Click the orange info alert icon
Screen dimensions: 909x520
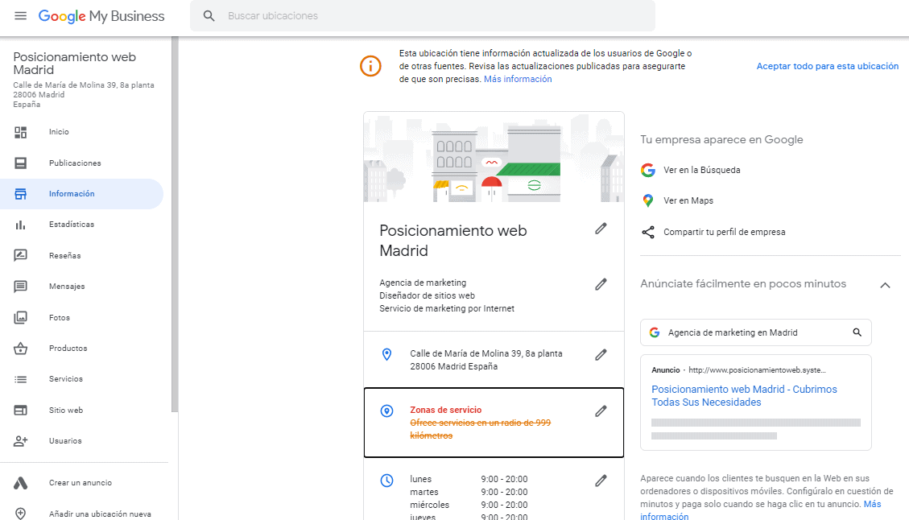(370, 66)
